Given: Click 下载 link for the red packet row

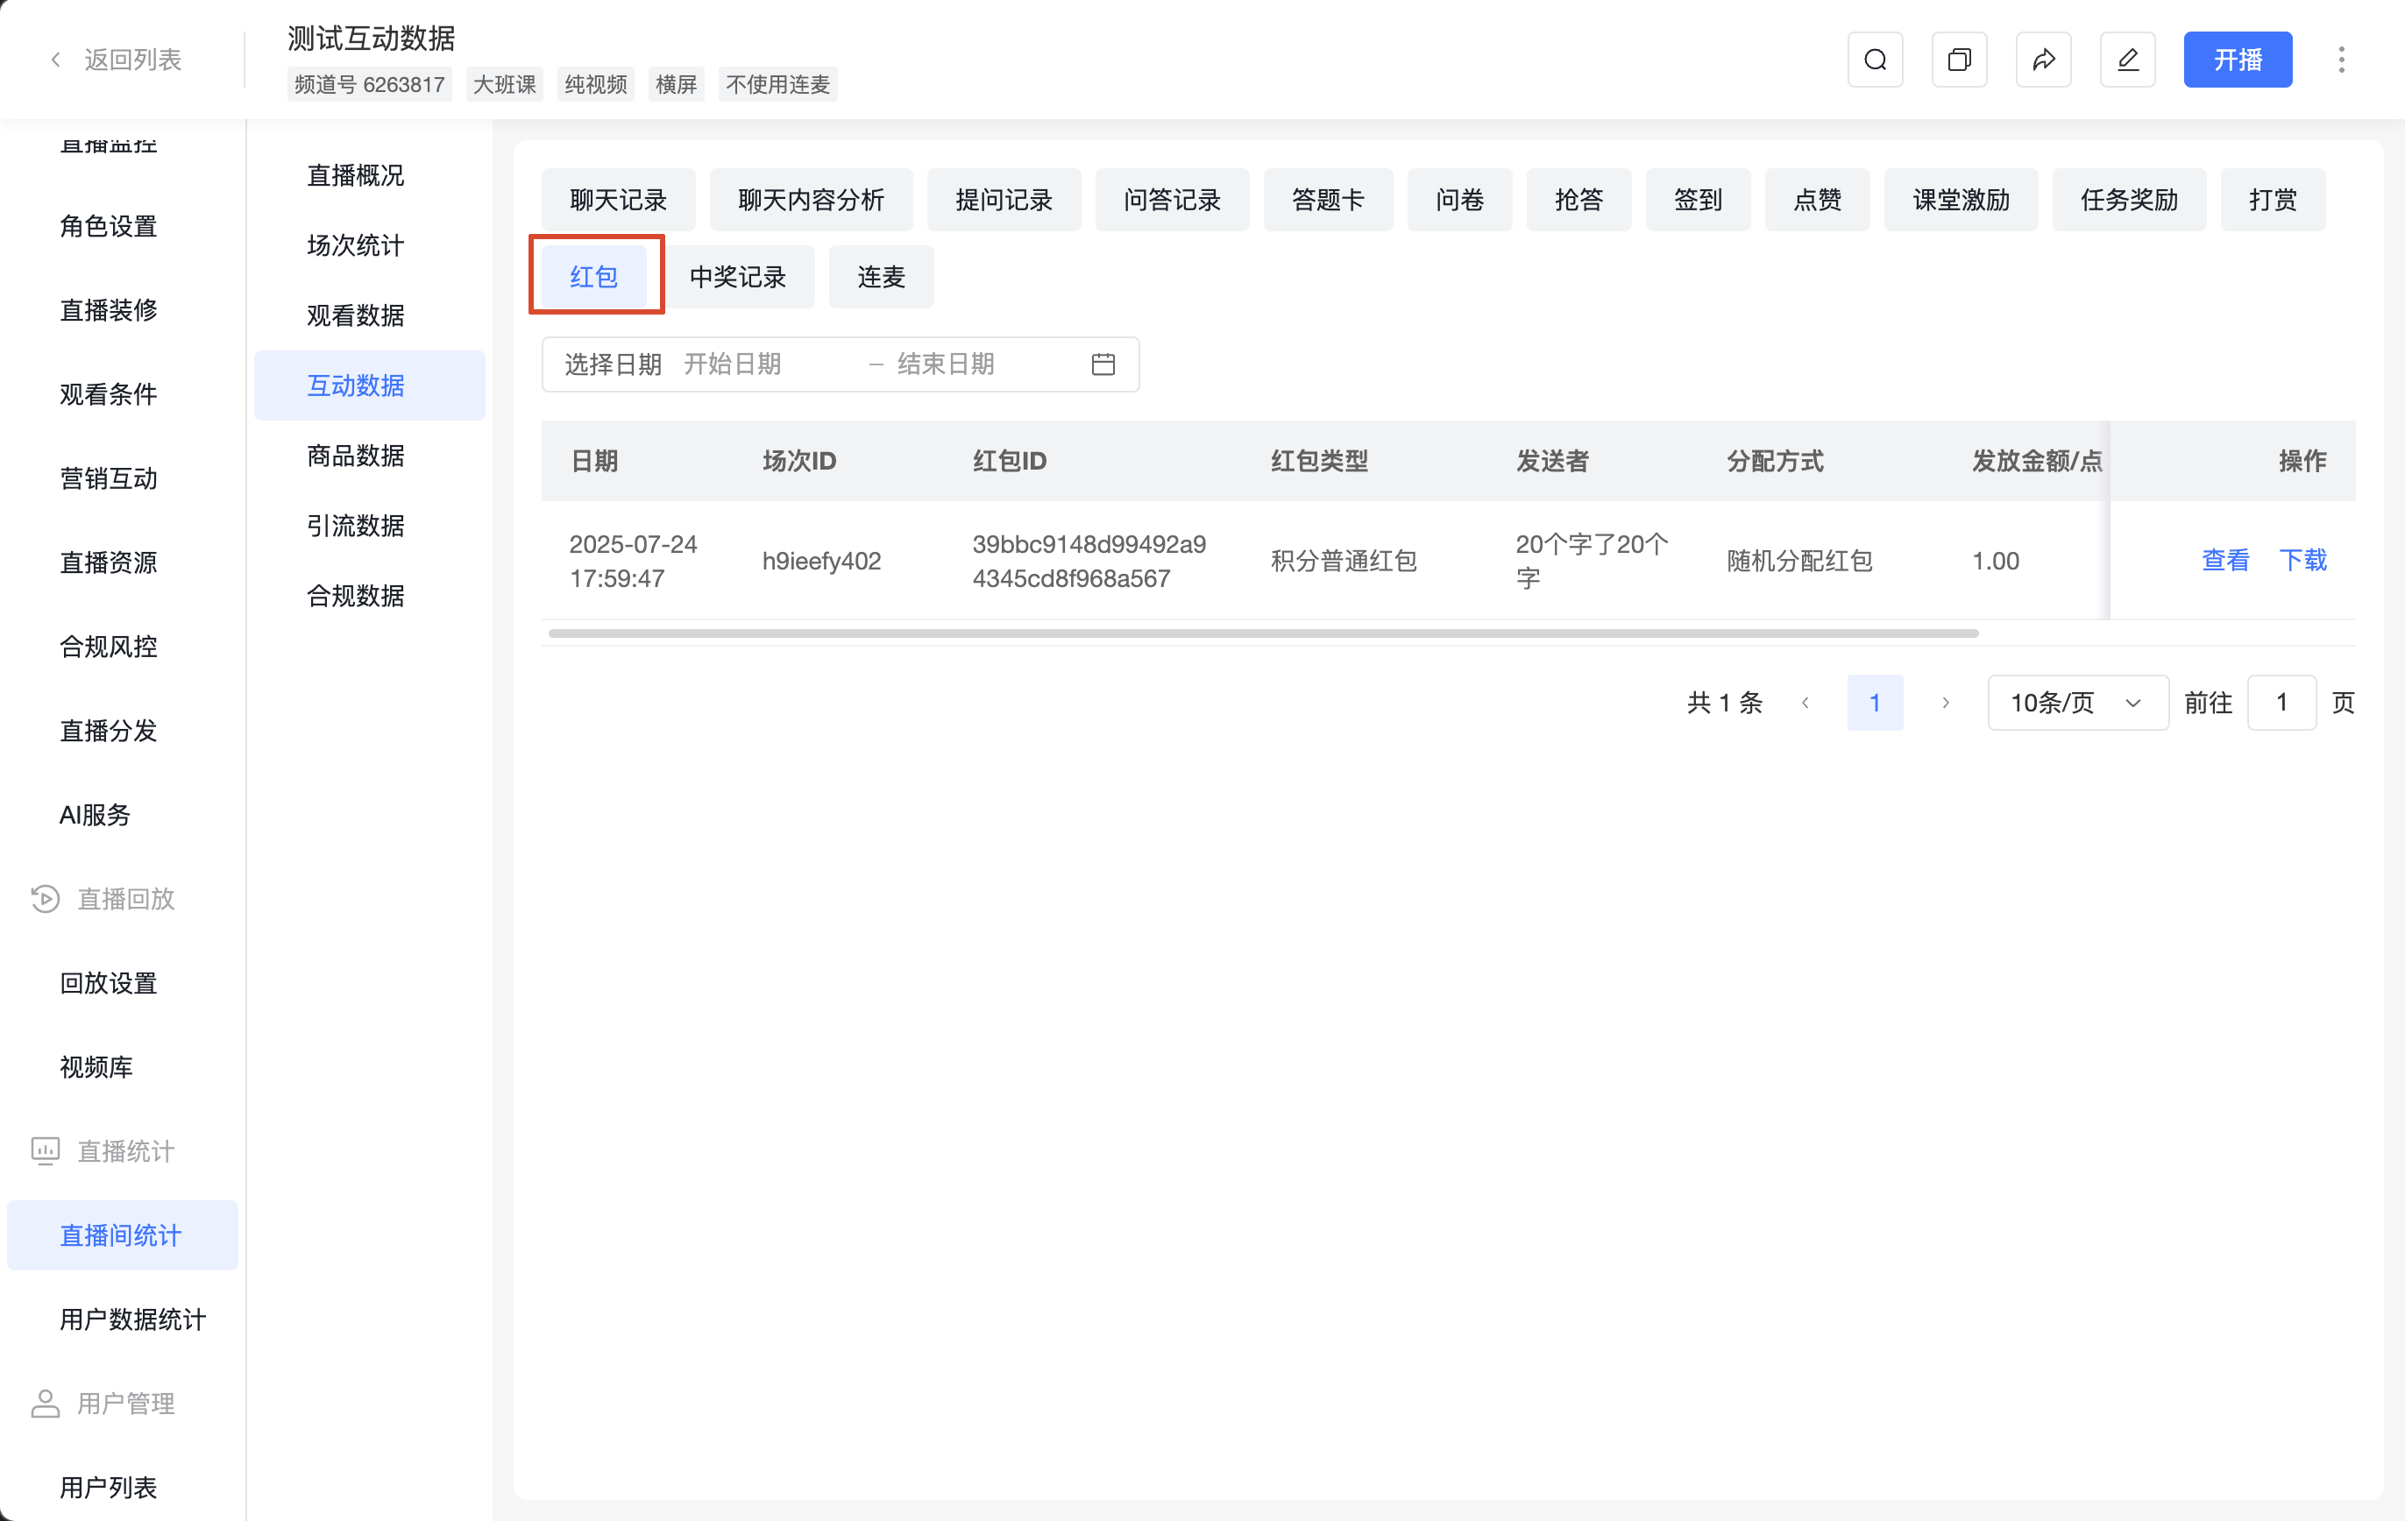Looking at the screenshot, I should pyautogui.click(x=2302, y=560).
